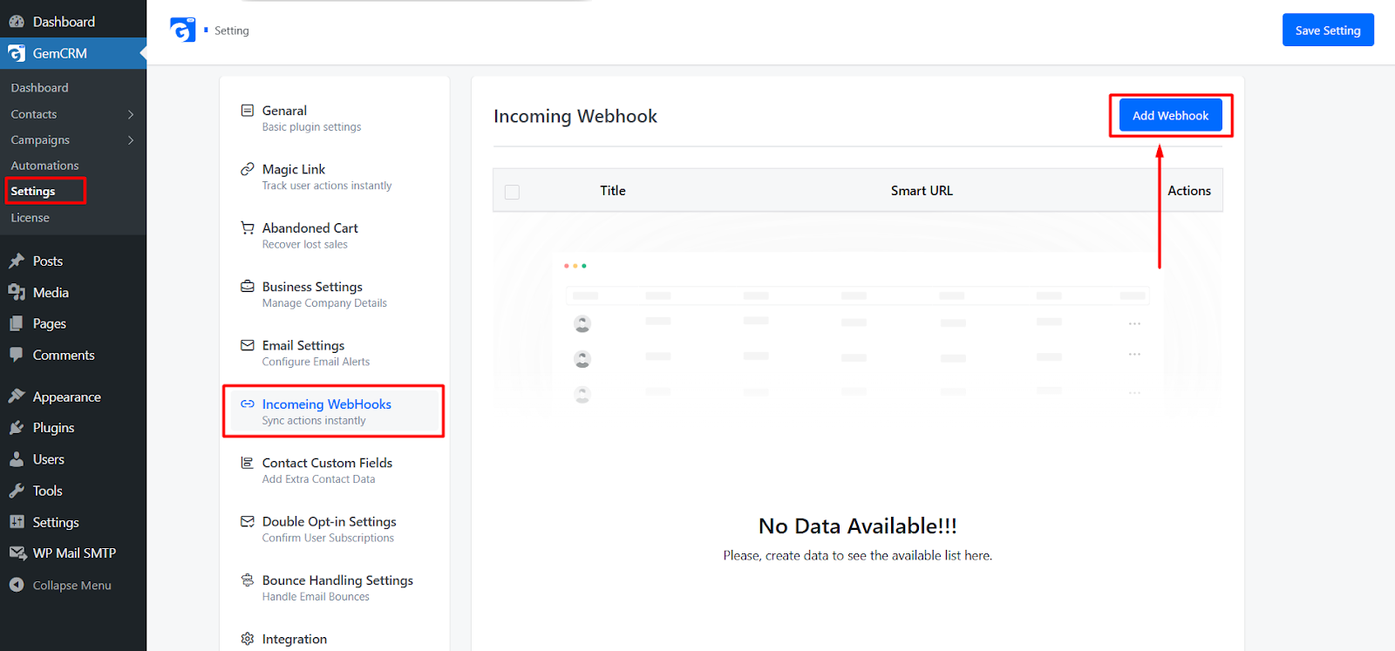Screen dimensions: 1395x651
Task: Click the Magic Link chain icon
Action: coord(248,169)
